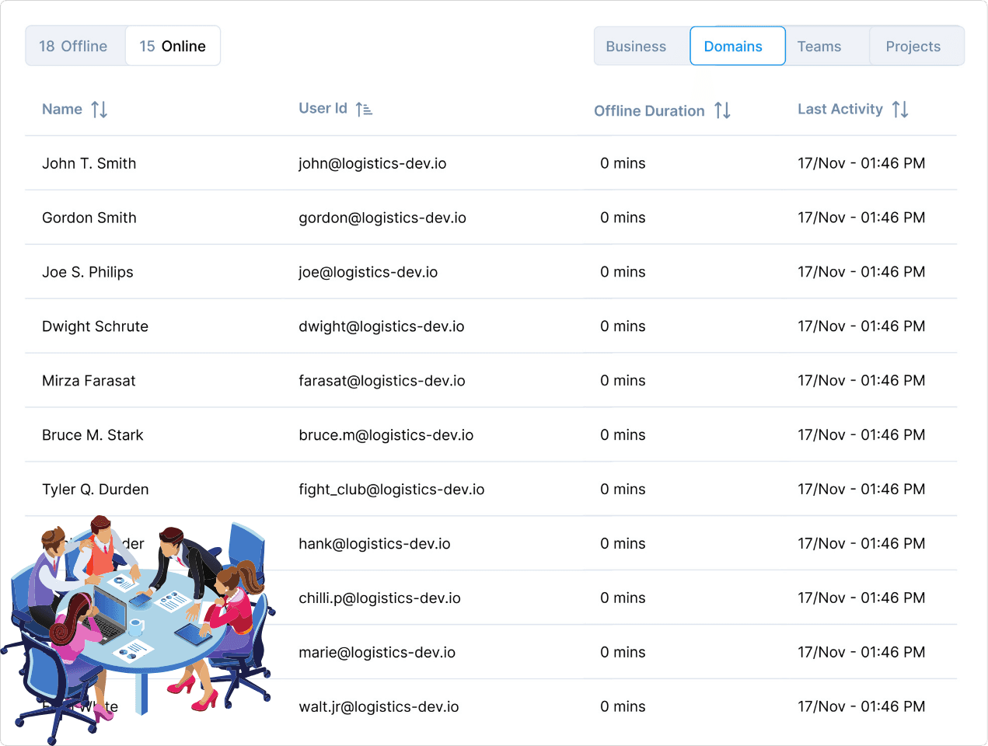Click walt.jr's last activity time
The height and width of the screenshot is (746, 988).
tap(861, 707)
